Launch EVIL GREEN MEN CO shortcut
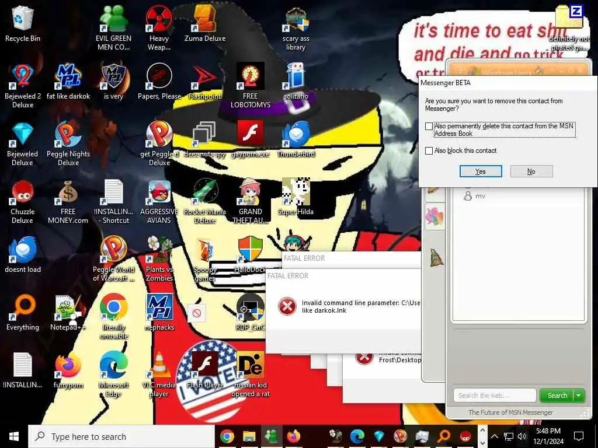598x448 pixels. tap(114, 29)
